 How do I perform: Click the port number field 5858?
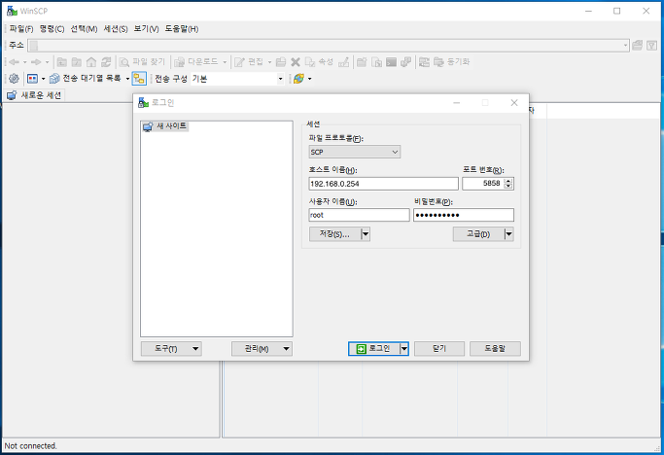(483, 184)
